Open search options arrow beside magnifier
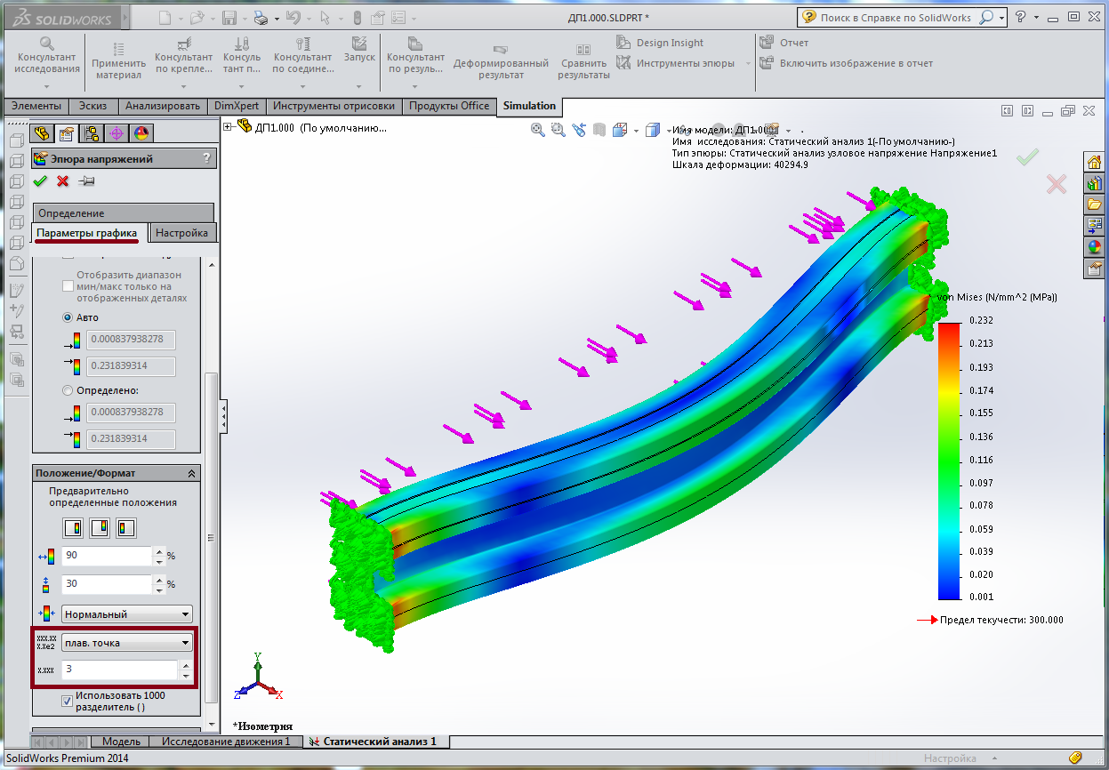 point(1002,17)
